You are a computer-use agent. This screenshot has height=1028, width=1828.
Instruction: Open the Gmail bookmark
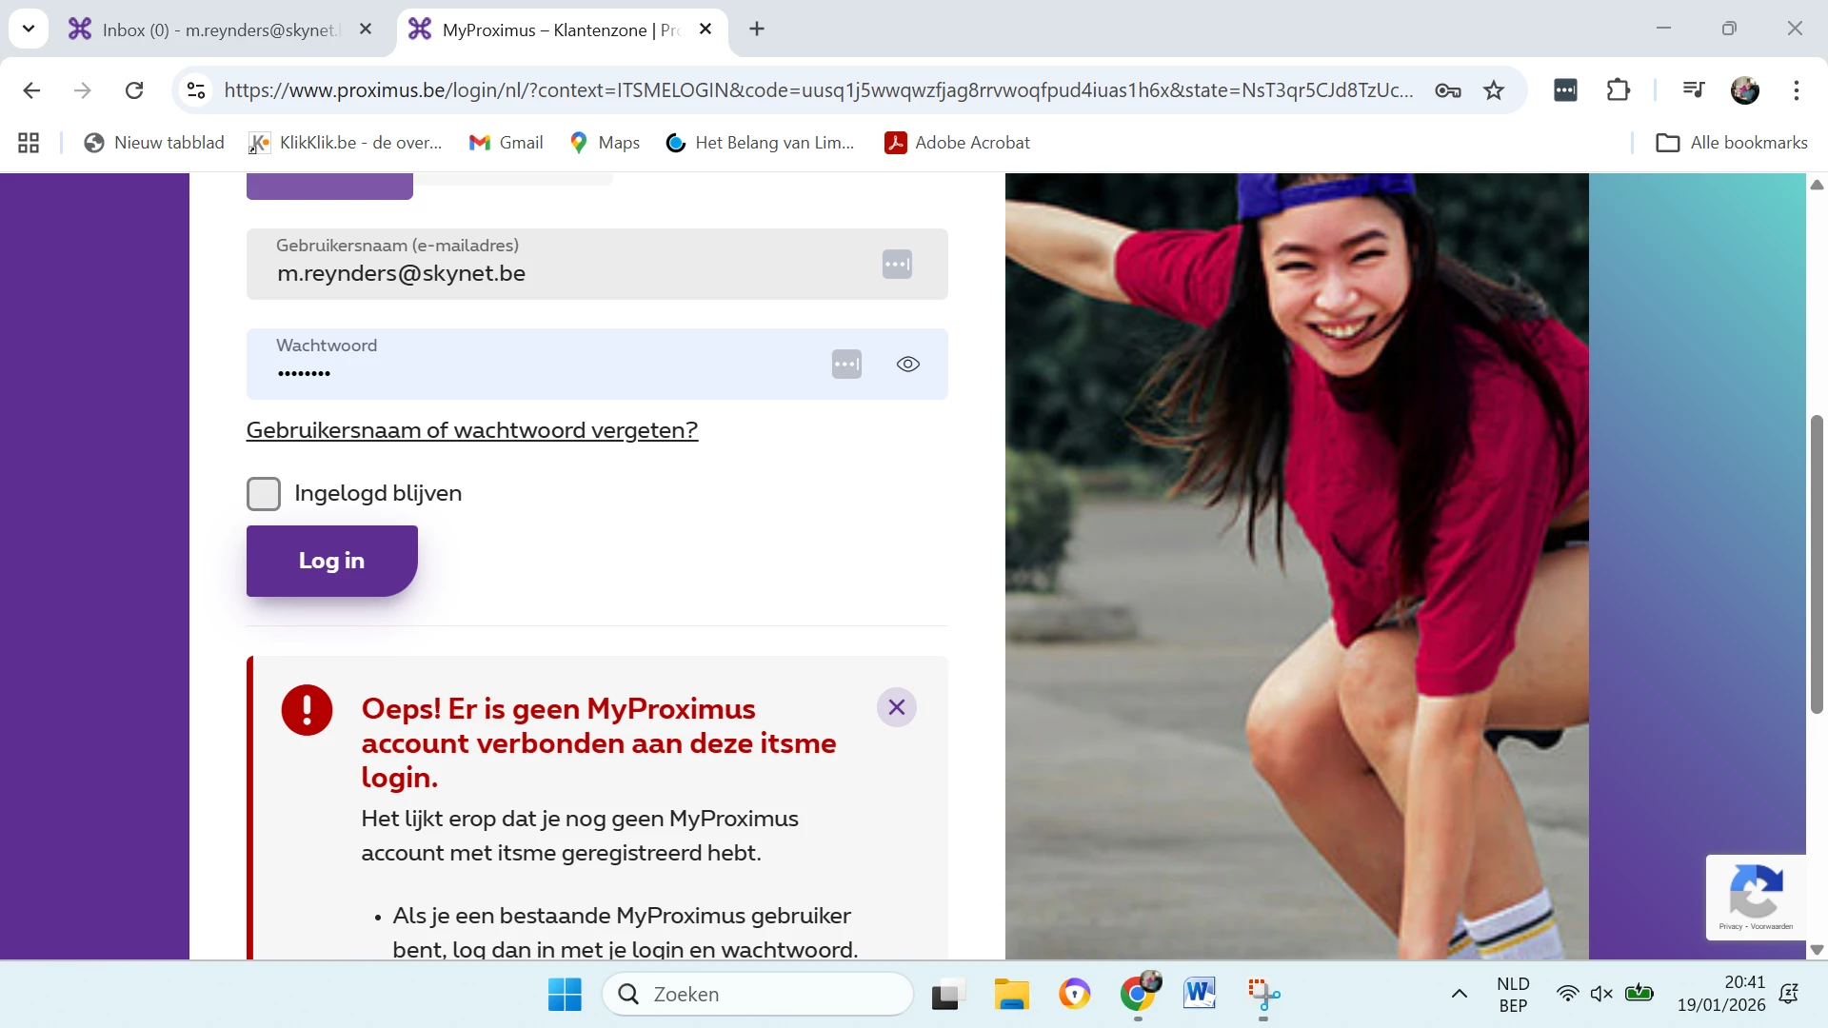click(x=507, y=143)
